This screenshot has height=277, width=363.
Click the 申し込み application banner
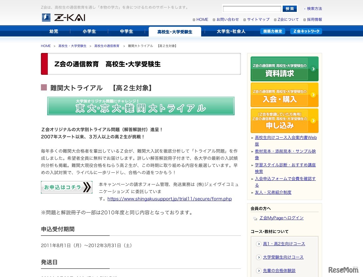[x=284, y=120]
